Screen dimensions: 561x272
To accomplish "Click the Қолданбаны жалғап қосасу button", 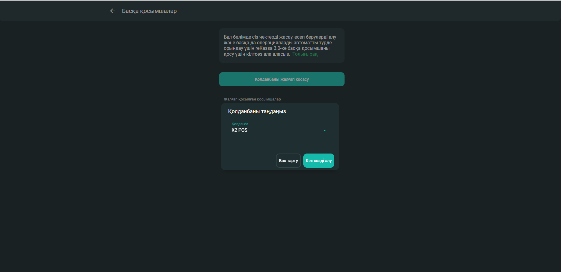I will coord(282,79).
